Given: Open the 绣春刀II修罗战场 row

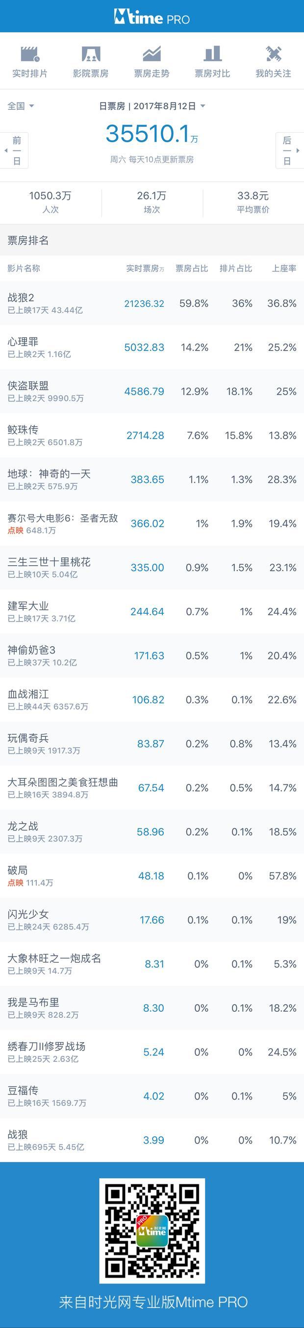Looking at the screenshot, I should pos(152,1052).
